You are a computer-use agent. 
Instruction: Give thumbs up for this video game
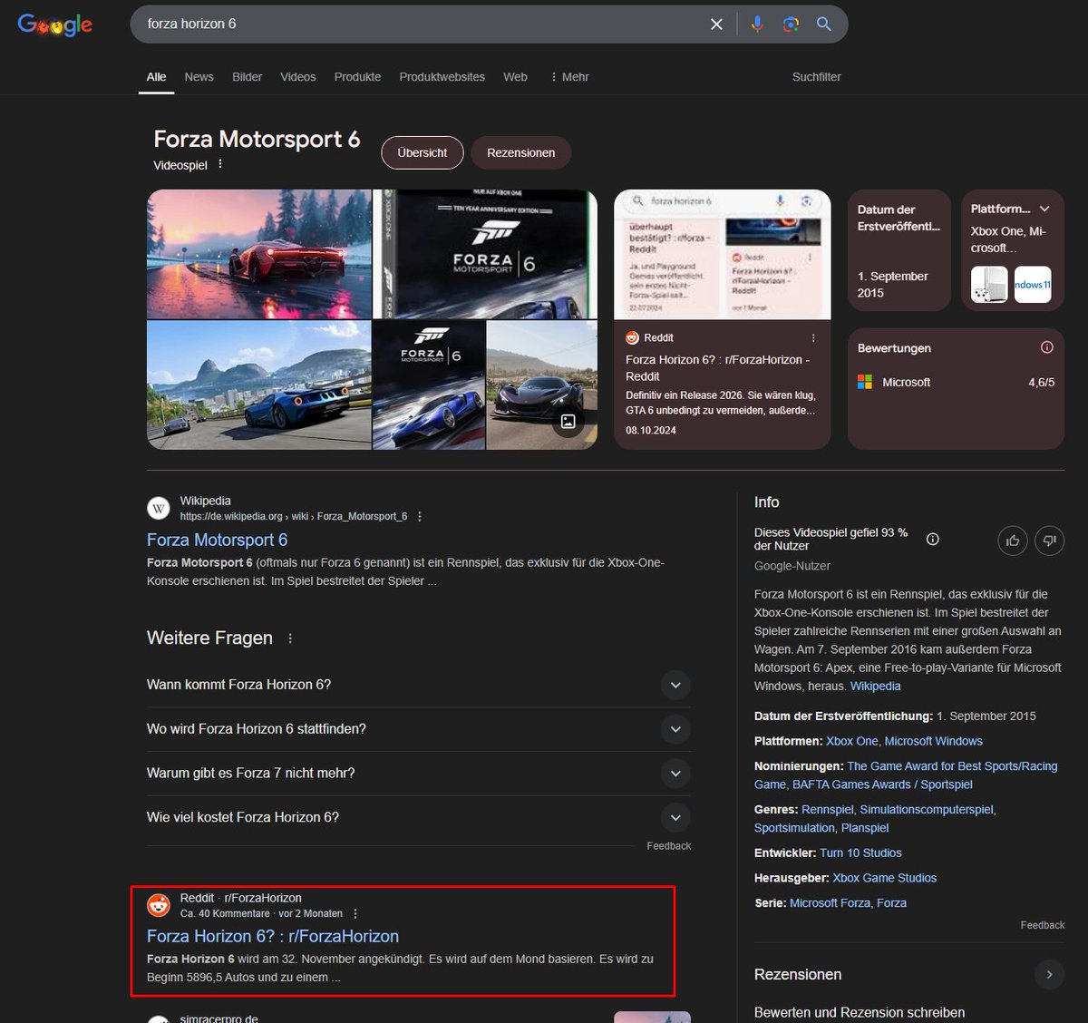pos(1013,541)
